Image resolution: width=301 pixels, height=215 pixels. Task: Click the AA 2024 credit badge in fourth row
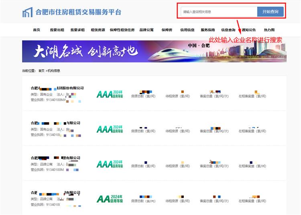coord(109,199)
